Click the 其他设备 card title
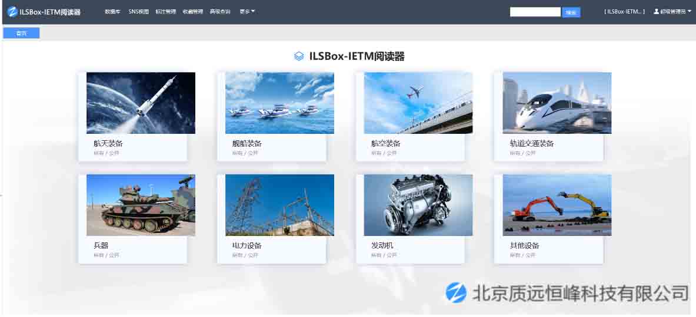 tap(525, 246)
